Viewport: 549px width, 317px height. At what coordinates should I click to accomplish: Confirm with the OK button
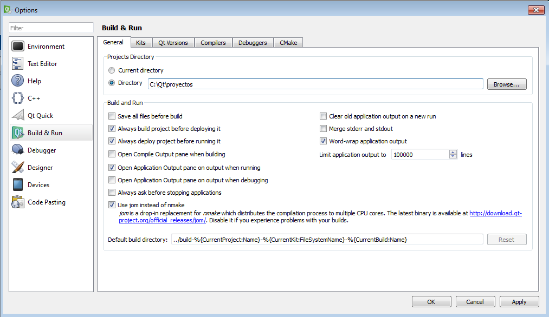(431, 302)
